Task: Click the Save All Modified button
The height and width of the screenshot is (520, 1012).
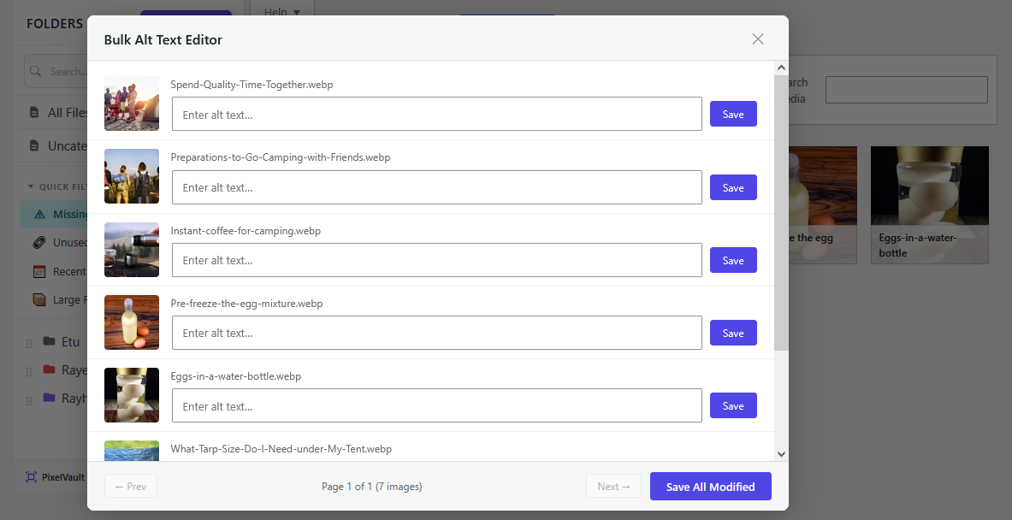Action: pyautogui.click(x=711, y=487)
